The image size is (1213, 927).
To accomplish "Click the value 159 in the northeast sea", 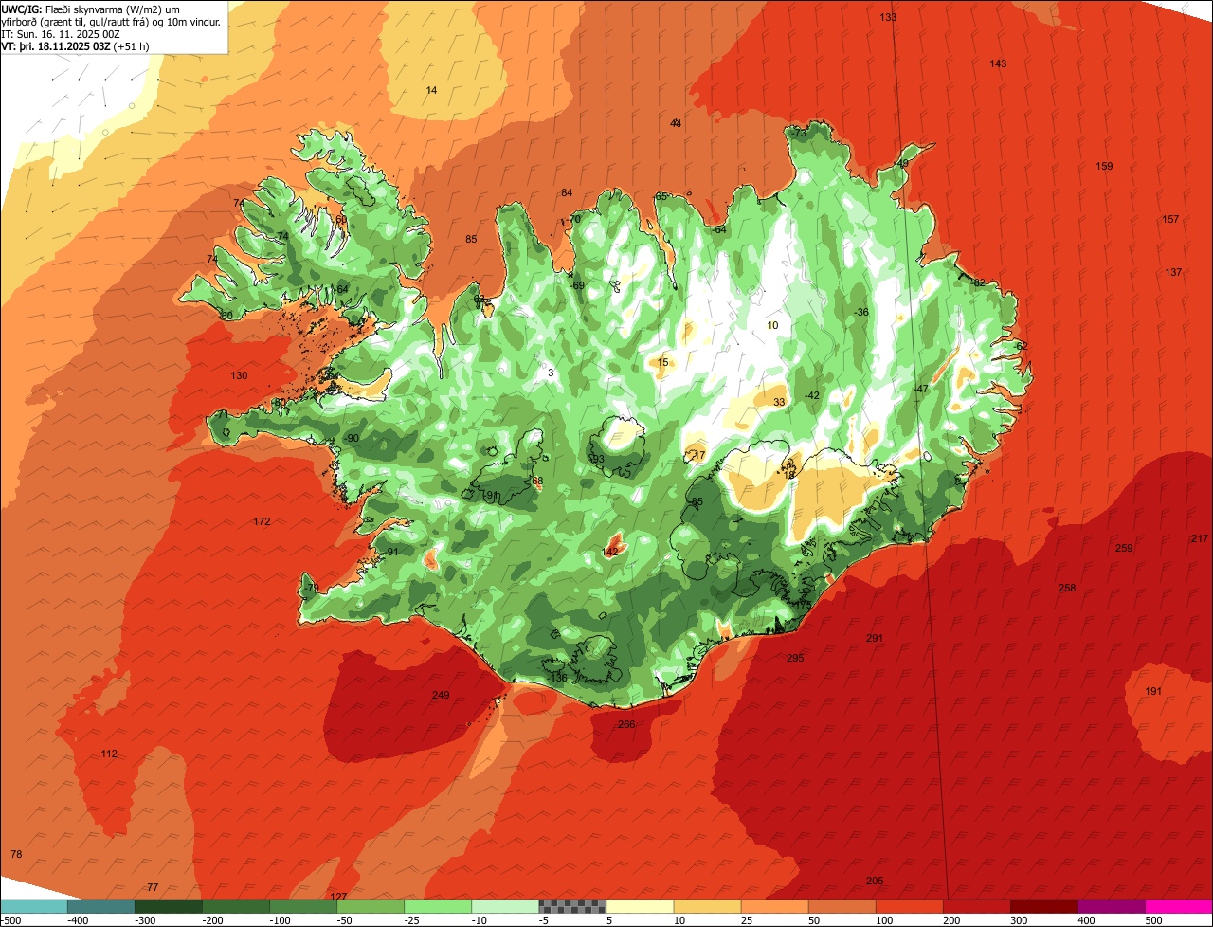I will click(x=1104, y=166).
